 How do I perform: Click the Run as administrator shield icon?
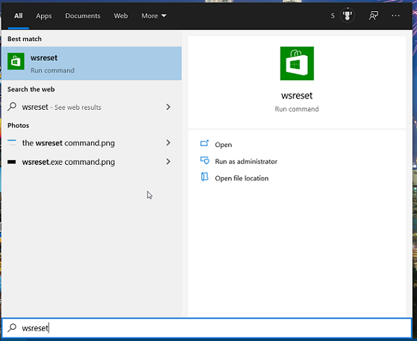[204, 161]
